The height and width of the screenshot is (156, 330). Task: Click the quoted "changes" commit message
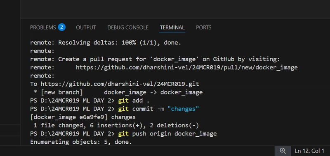pyautogui.click(x=183, y=109)
